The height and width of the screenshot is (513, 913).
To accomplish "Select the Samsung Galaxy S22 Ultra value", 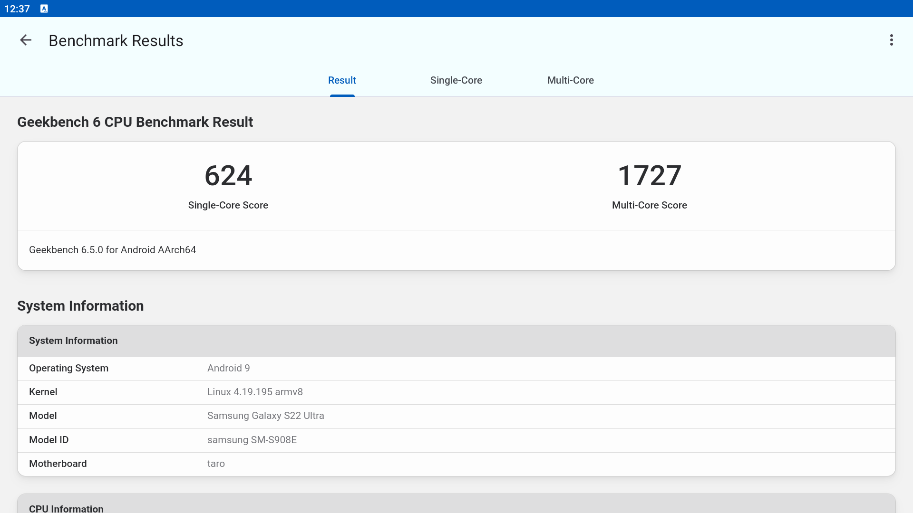I will (x=266, y=416).
